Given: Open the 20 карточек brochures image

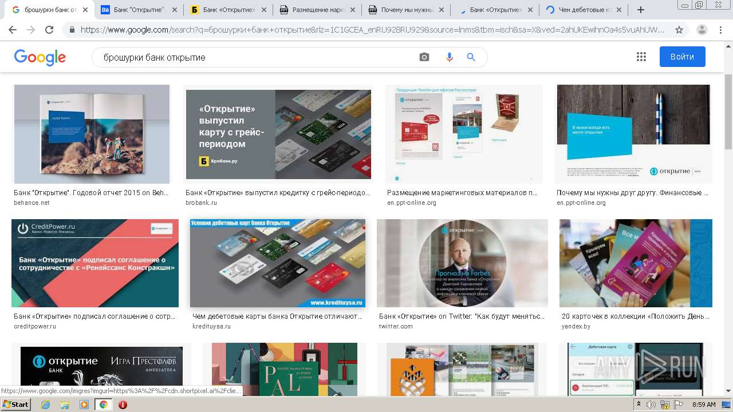Looking at the screenshot, I should [636, 263].
